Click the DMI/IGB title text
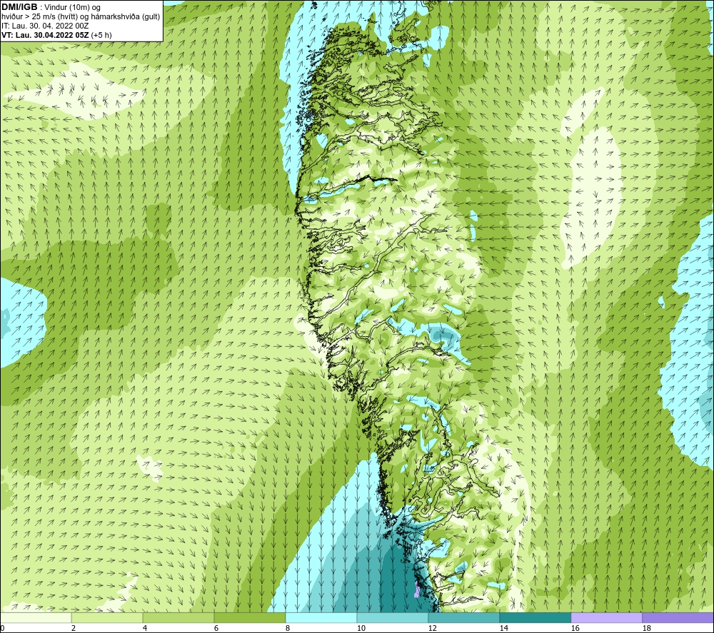 (x=19, y=7)
